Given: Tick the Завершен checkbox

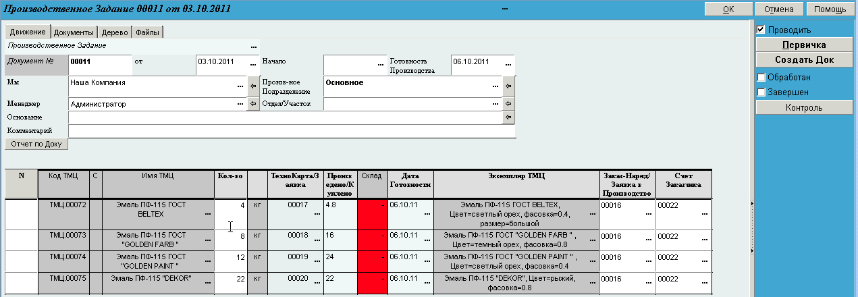Looking at the screenshot, I should point(761,92).
